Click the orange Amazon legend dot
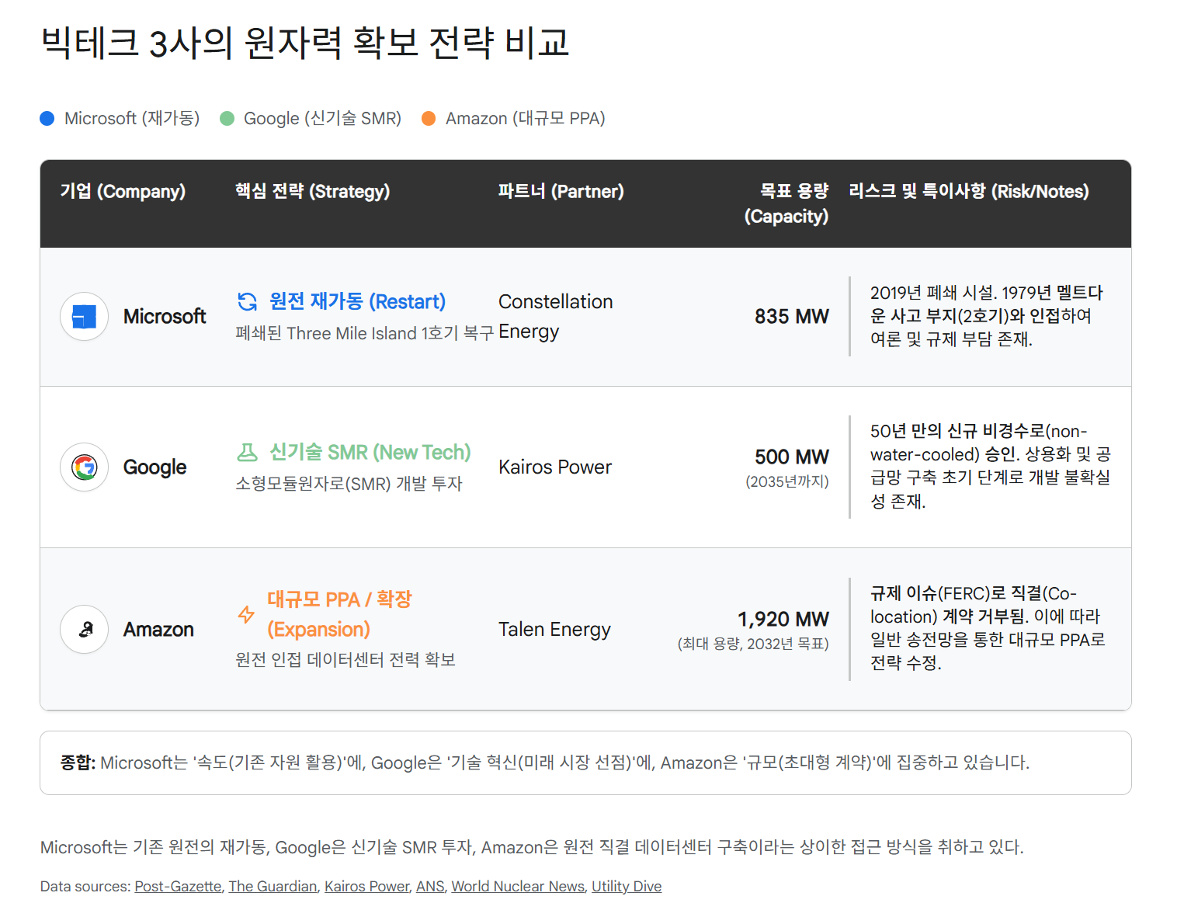The width and height of the screenshot is (1184, 917). tap(429, 119)
